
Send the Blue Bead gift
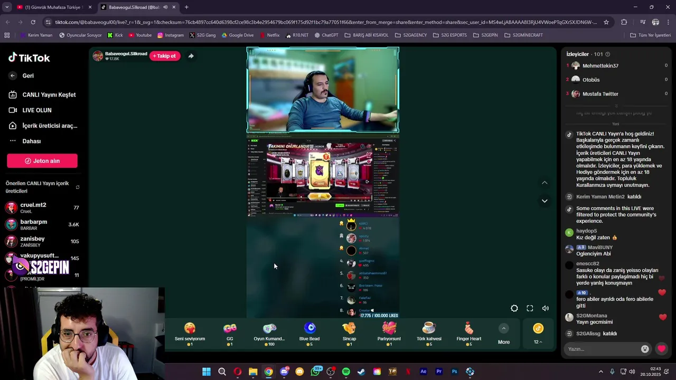309,334
